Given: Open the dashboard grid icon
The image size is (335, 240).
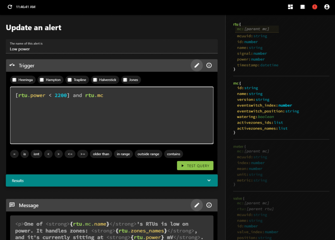Looking at the screenshot, I should [291, 7].
